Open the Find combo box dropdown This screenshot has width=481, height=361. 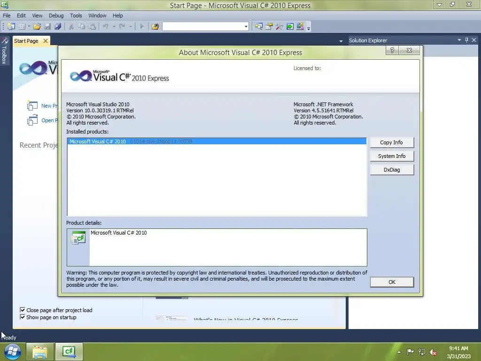click(x=246, y=26)
